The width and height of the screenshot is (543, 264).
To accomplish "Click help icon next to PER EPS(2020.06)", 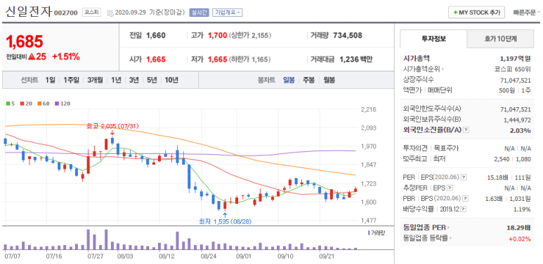I will click(x=464, y=177).
